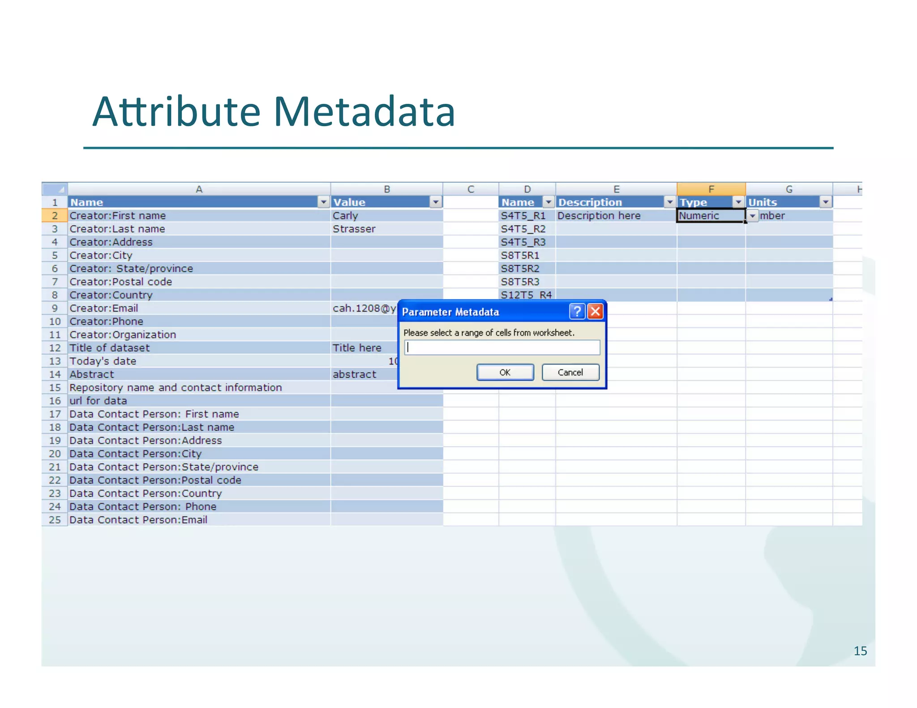This screenshot has height=708, width=917.
Task: Select 'Creator:City' cell
Action: click(x=199, y=255)
